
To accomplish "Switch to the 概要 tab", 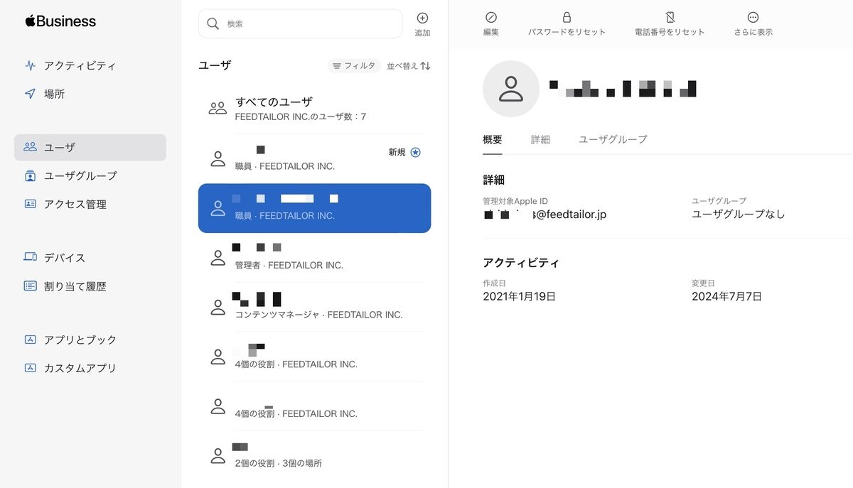I will click(493, 139).
